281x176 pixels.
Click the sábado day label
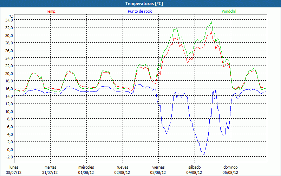pyautogui.click(x=195, y=167)
